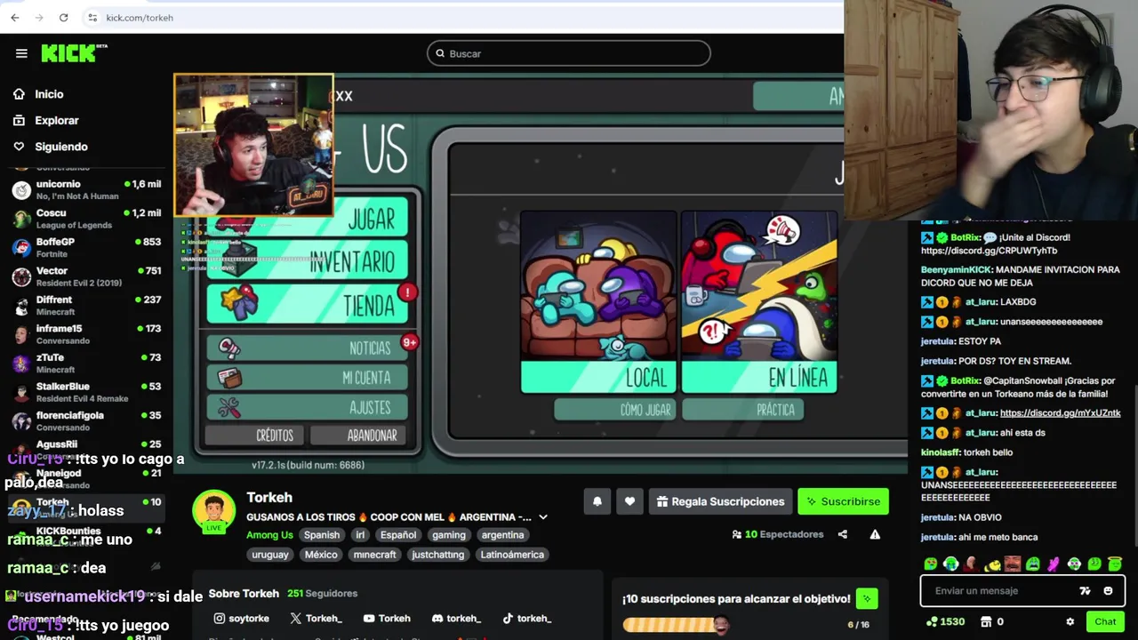Click MI CUENTA in the Among Us menu
Image resolution: width=1138 pixels, height=640 pixels.
pyautogui.click(x=308, y=378)
